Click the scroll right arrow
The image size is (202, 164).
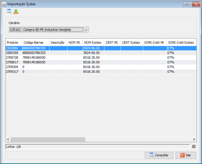(x=194, y=139)
